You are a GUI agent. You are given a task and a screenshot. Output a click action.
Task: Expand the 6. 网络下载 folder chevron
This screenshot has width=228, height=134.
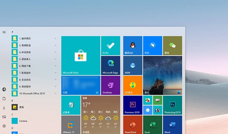pos(56,66)
